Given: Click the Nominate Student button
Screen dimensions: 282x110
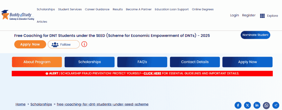Looking at the screenshot, I should click(255, 35).
